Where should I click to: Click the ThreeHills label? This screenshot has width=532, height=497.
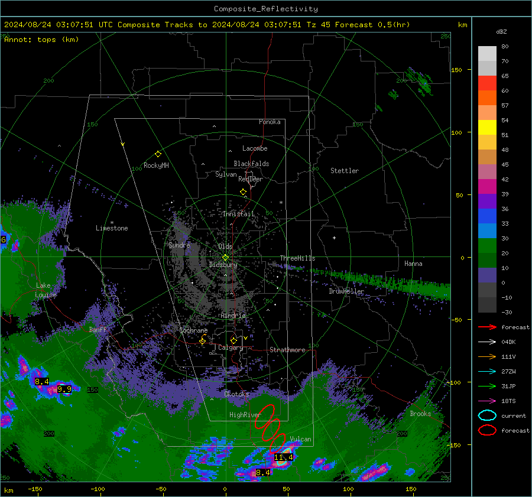pyautogui.click(x=297, y=258)
